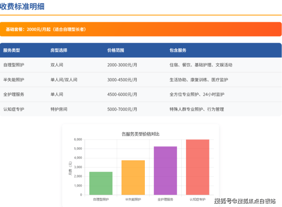Screen dimensions: 282x207
Task: Click the 认知症专护 row label
Action: click(x=14, y=109)
